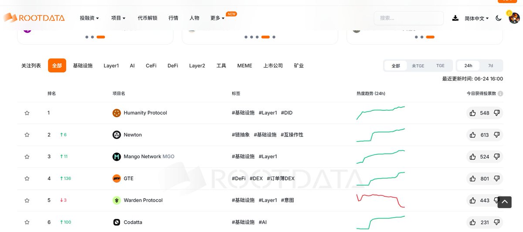The height and width of the screenshot is (232, 523).
Task: Open the user avatar menu
Action: point(514,18)
